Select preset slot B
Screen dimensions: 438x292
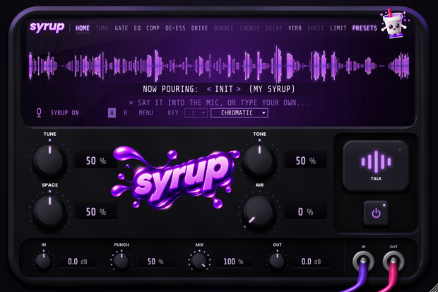126,113
